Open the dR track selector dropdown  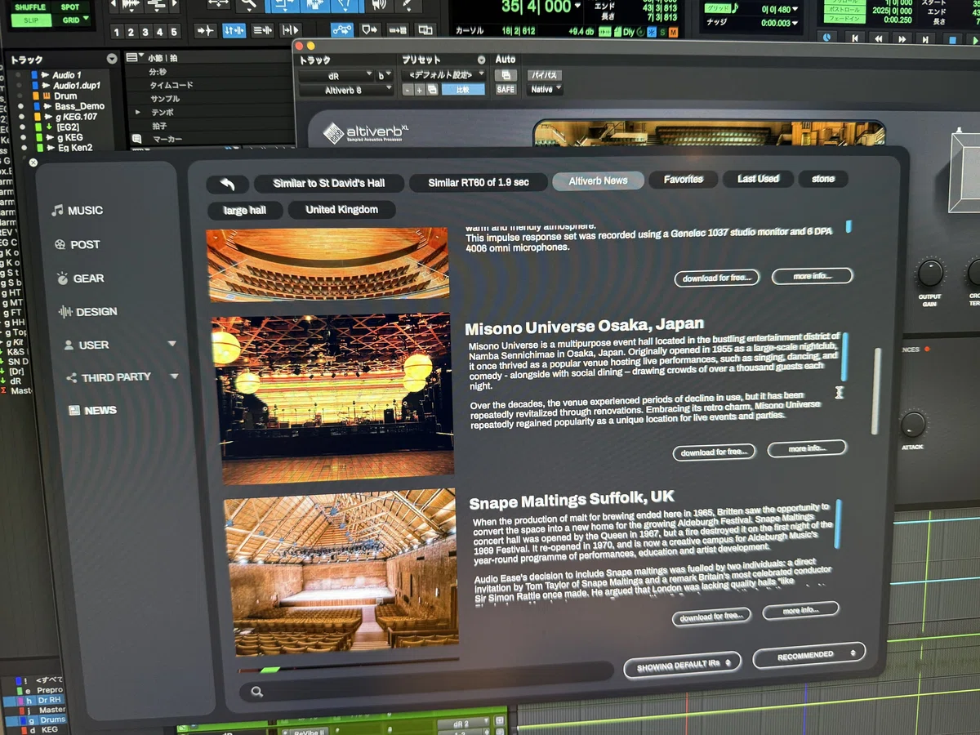(336, 75)
